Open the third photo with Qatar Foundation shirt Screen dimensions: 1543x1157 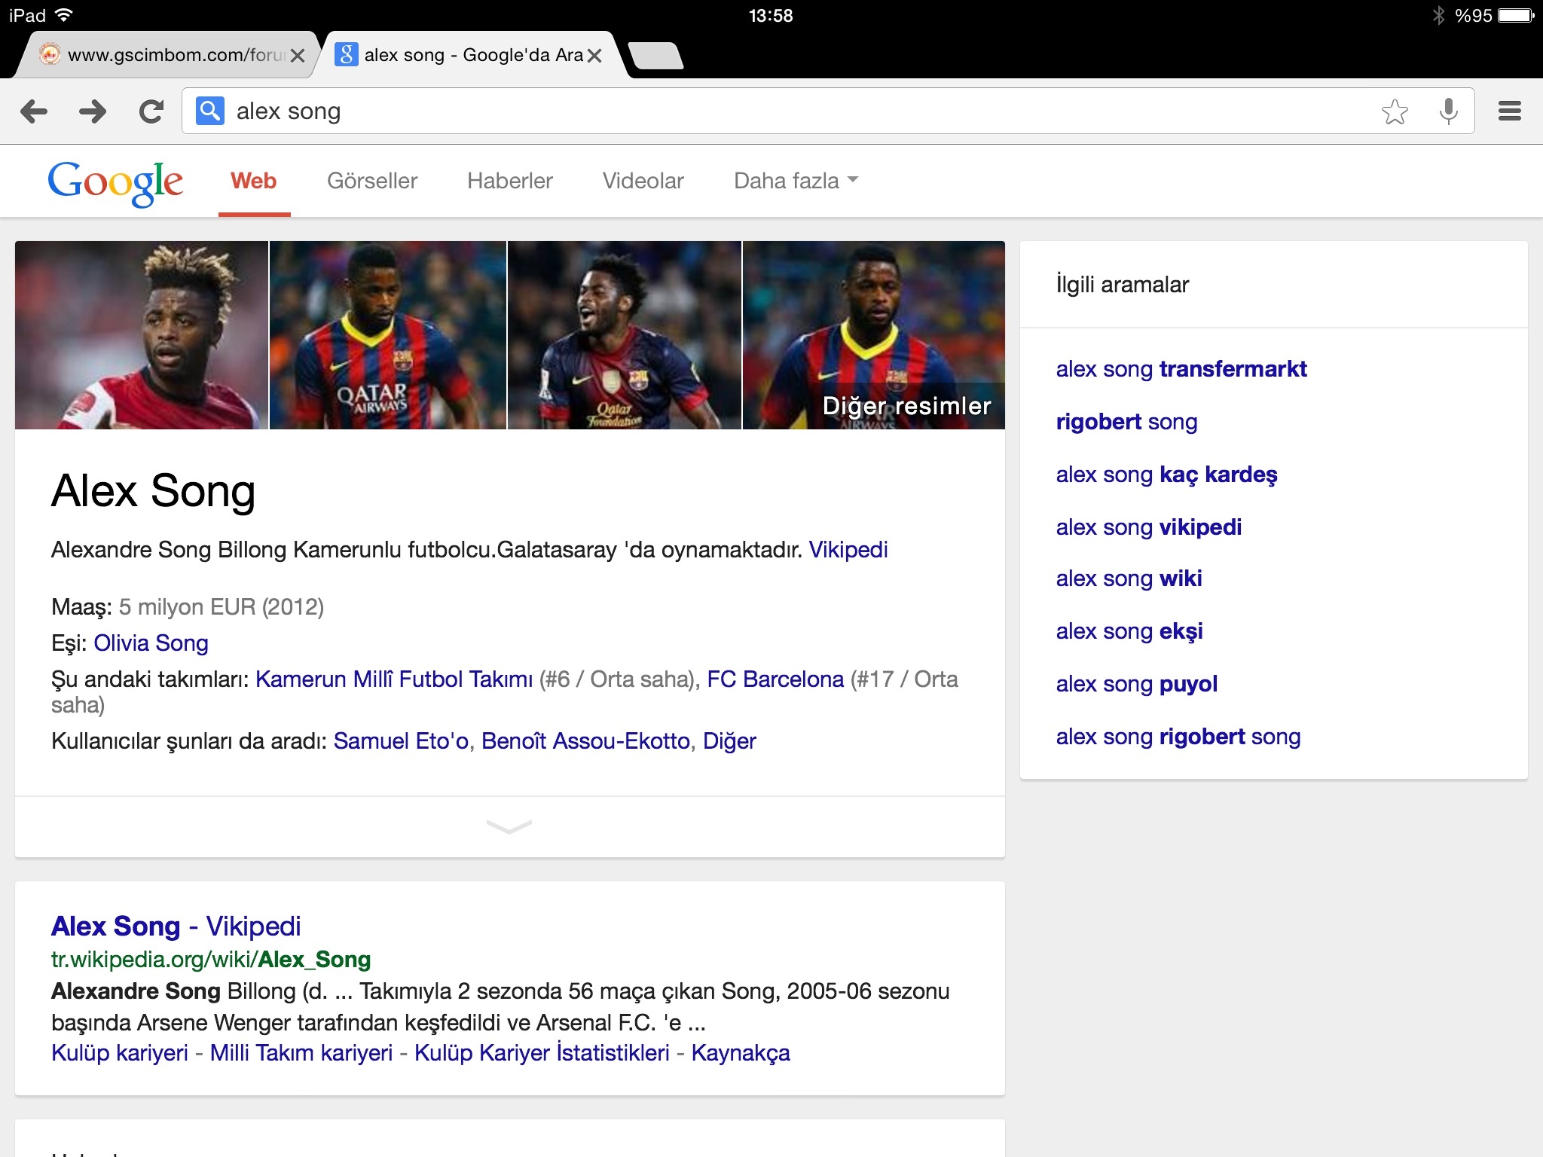pyautogui.click(x=625, y=335)
